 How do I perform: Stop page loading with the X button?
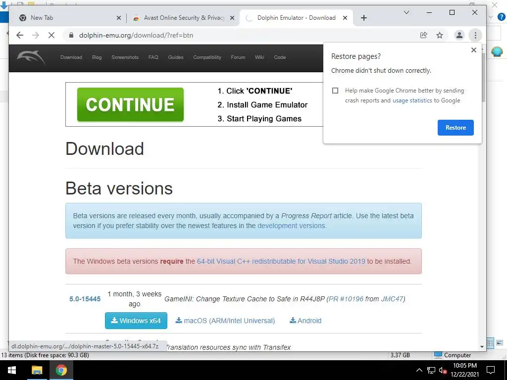point(51,35)
